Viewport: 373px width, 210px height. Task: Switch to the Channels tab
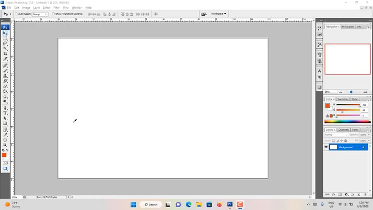point(344,129)
